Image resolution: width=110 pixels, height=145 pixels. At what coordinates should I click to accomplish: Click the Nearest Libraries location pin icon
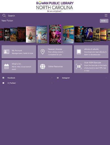click(x=42, y=52)
